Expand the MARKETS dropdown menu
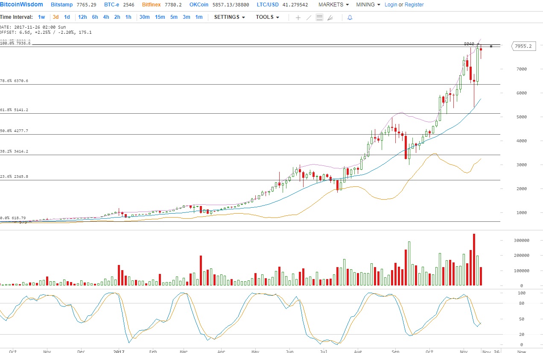543x353 pixels. [333, 5]
